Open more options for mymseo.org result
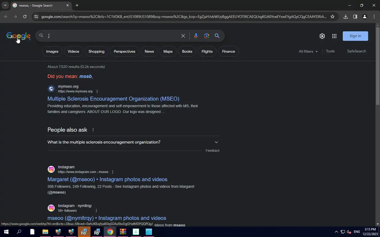The width and height of the screenshot is (380, 237). click(x=97, y=91)
